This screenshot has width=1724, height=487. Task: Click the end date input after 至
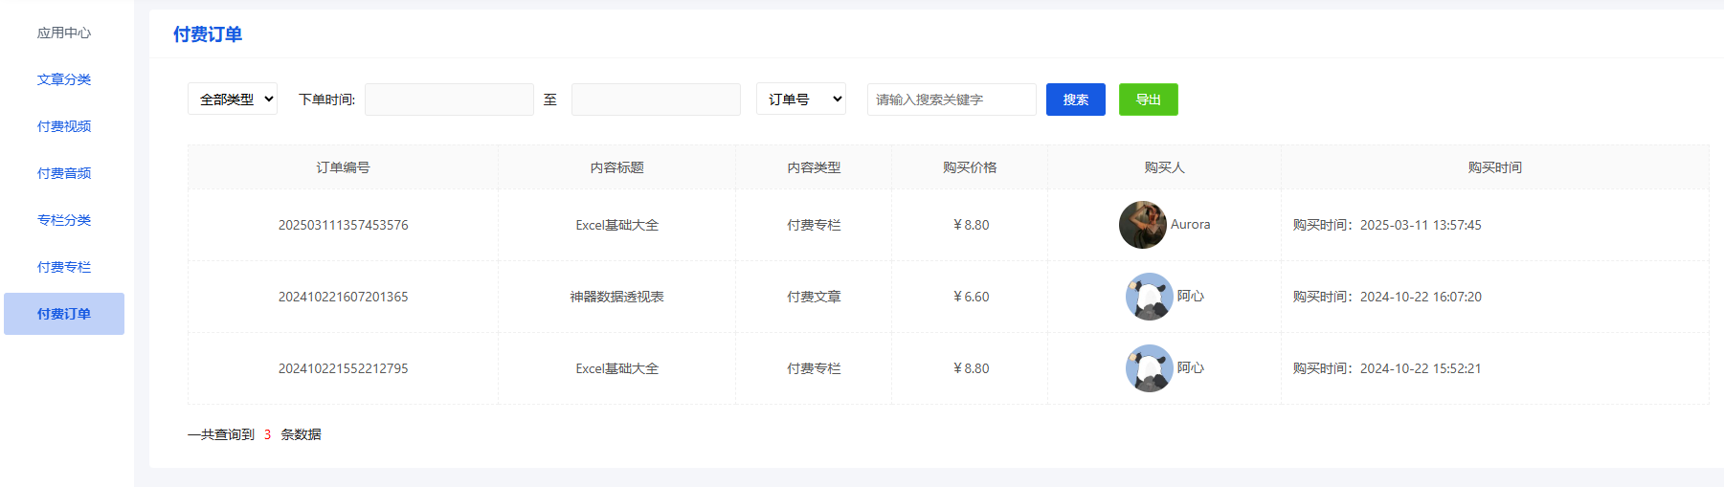tap(656, 100)
